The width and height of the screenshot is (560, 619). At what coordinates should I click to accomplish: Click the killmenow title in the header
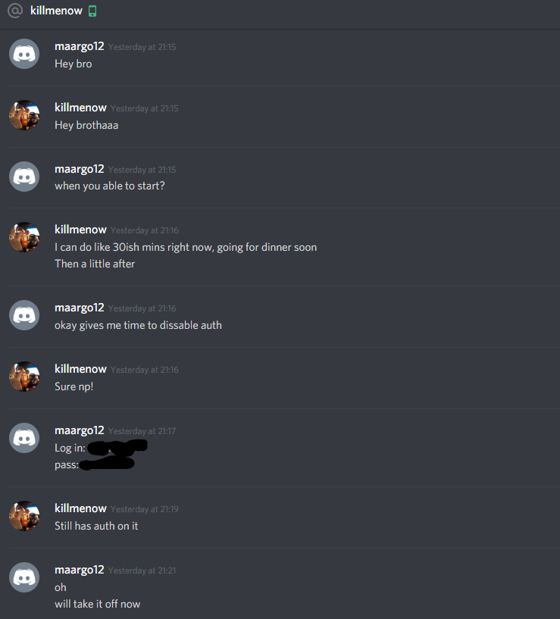point(56,11)
